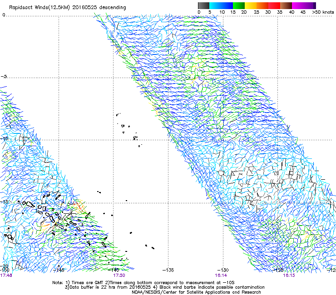Screen dimensions: 336x295
Task: Click the legend scale value '45'
Action: [x=303, y=12]
